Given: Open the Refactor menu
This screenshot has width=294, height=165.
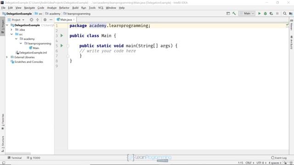Looking at the screenshot, I should point(64,8).
